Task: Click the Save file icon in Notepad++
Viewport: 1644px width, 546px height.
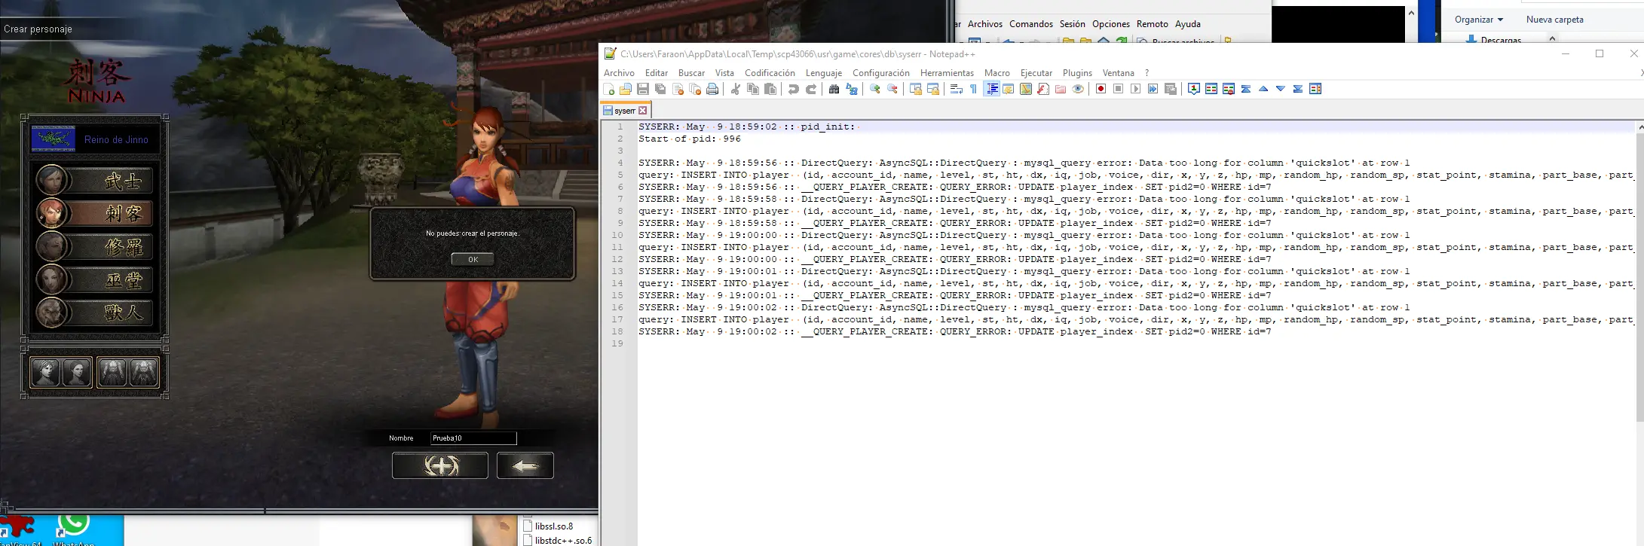Action: (643, 89)
